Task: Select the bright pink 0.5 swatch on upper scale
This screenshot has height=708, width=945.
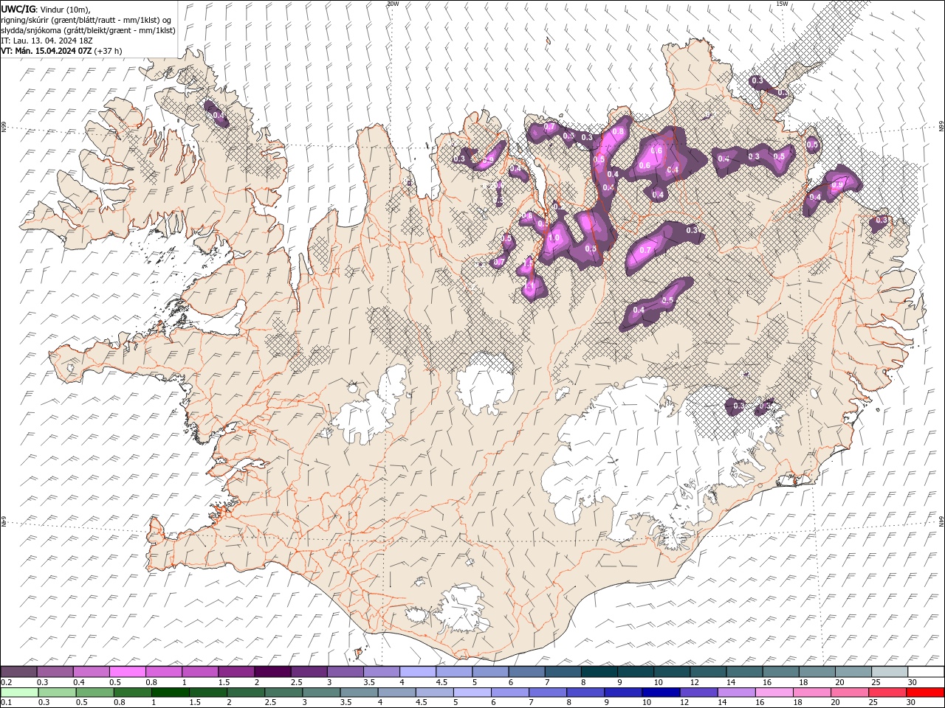Action: tap(127, 672)
